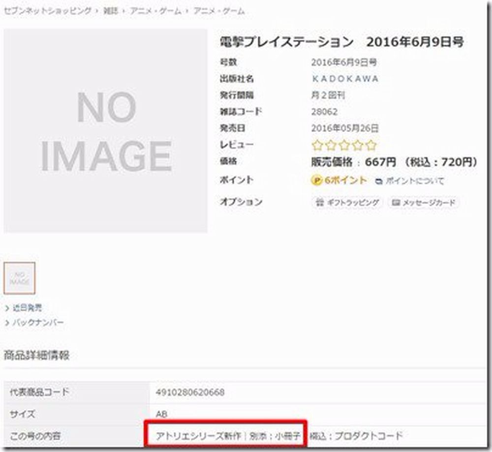Click the large NO IMAGE product picture
This screenshot has width=492, height=452.
click(x=106, y=130)
